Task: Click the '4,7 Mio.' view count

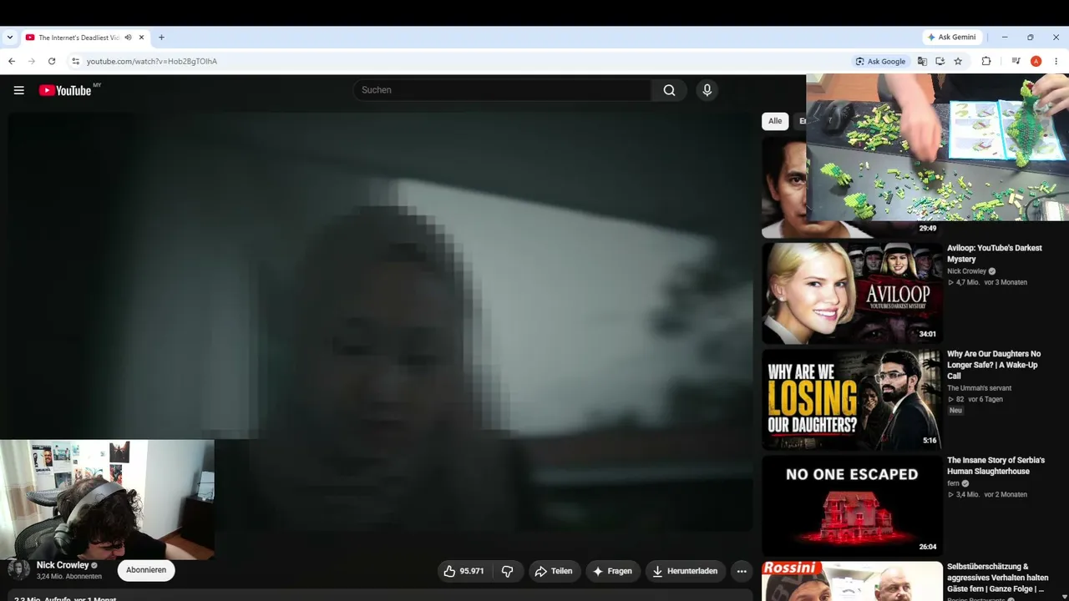Action: pos(967,282)
